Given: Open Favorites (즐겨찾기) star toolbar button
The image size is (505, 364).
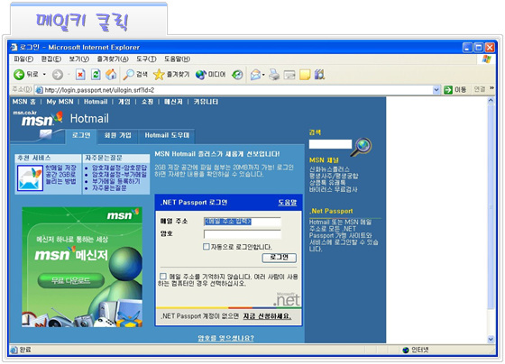Looking at the screenshot, I should (x=171, y=75).
